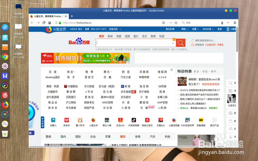Open a new browser tab with plus button
The height and width of the screenshot is (161, 258).
(x=72, y=16)
